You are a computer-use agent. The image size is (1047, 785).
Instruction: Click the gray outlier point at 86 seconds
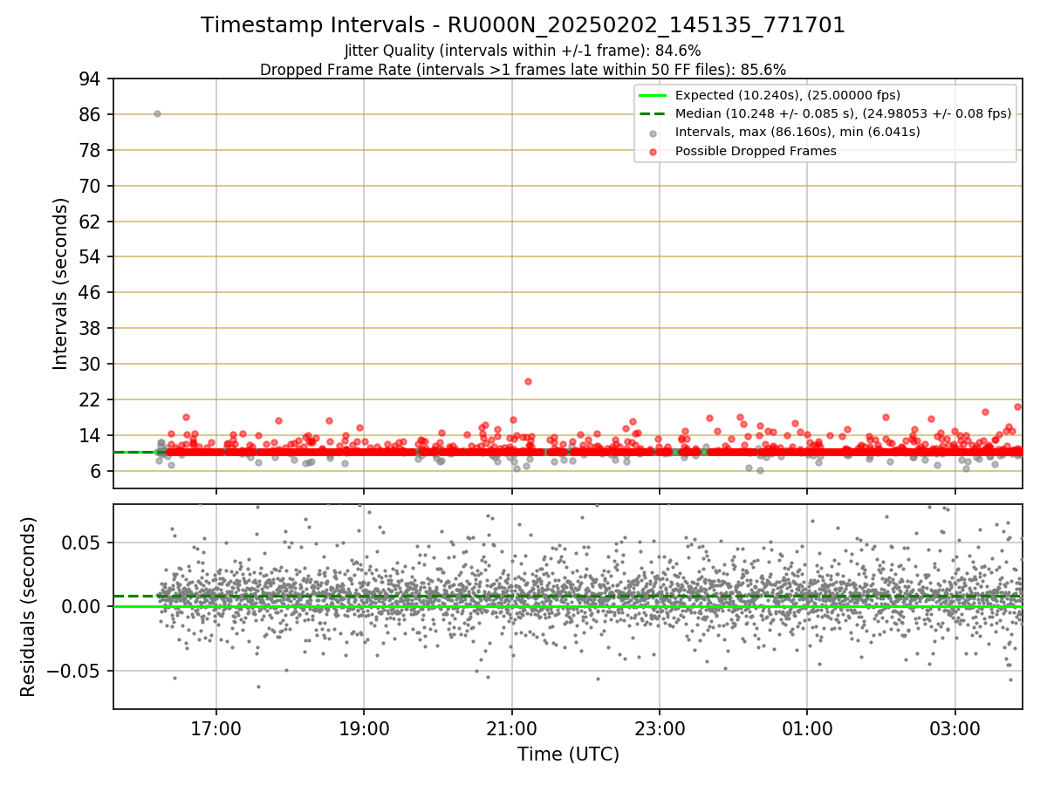click(x=157, y=113)
